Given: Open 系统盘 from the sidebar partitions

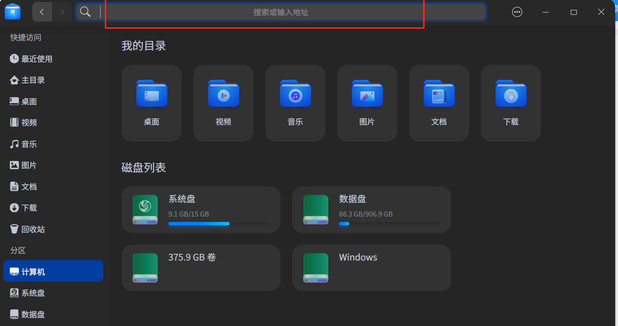Looking at the screenshot, I should tap(53, 293).
